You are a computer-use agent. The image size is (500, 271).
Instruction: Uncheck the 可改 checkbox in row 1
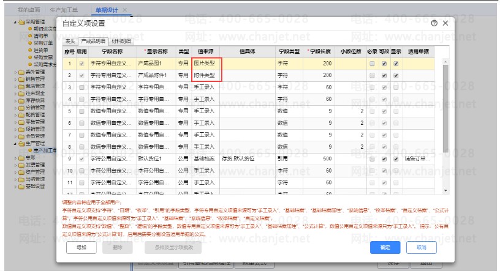point(384,64)
